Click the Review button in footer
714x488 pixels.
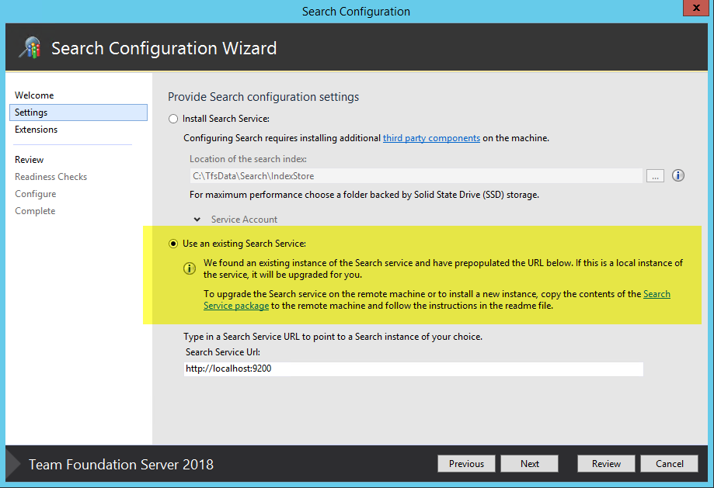point(606,463)
